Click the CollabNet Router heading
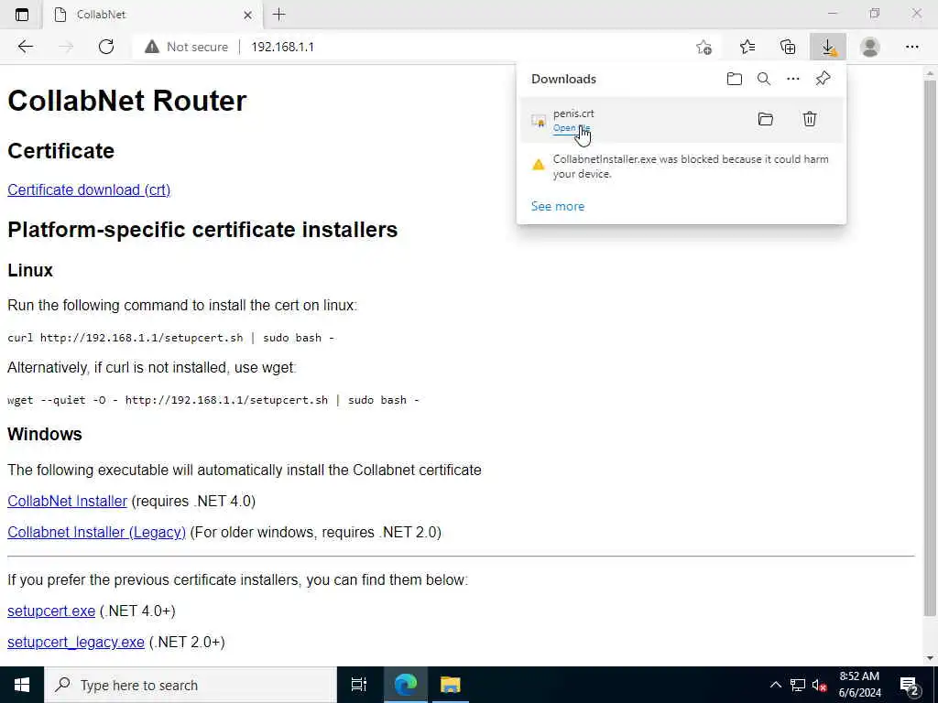The image size is (938, 703). pyautogui.click(x=126, y=101)
